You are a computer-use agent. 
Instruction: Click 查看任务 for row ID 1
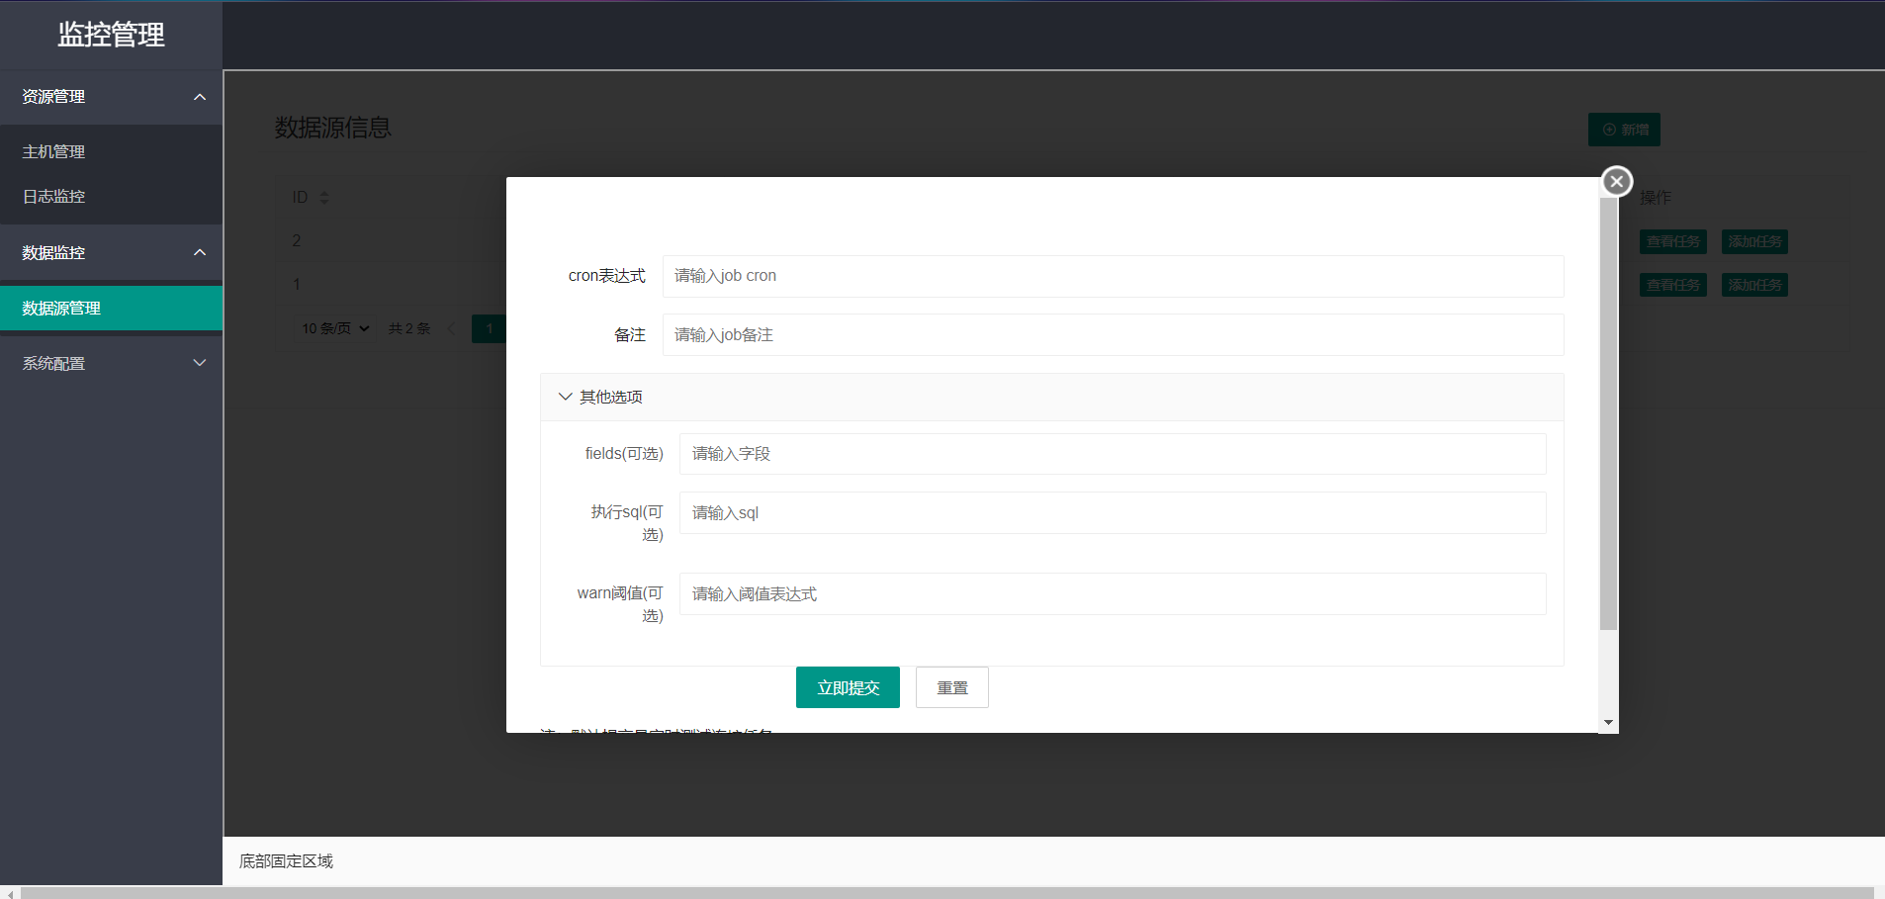pos(1673,285)
